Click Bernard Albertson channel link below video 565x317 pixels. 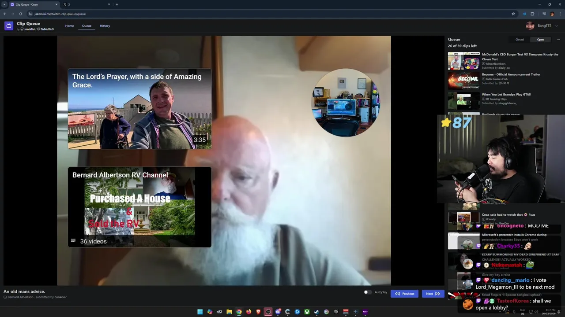point(20,297)
